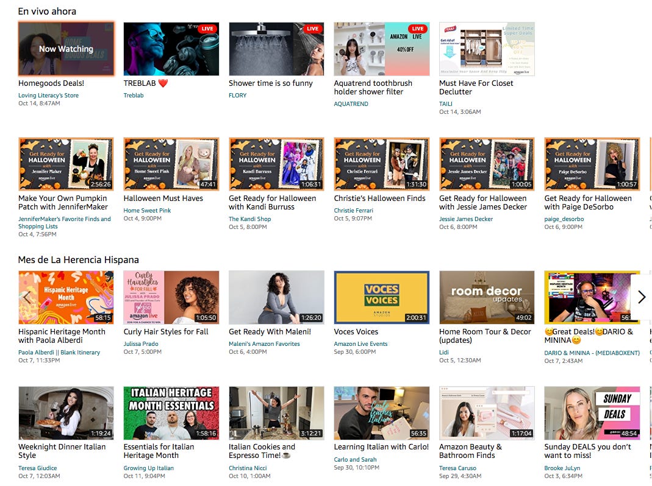Open Get Ready With Maleni thumbnail

coord(276,297)
